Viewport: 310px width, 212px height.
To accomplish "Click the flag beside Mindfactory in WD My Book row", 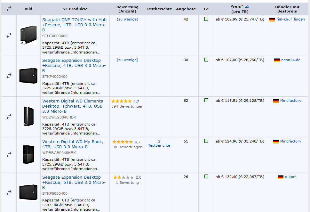I will 276,142.
